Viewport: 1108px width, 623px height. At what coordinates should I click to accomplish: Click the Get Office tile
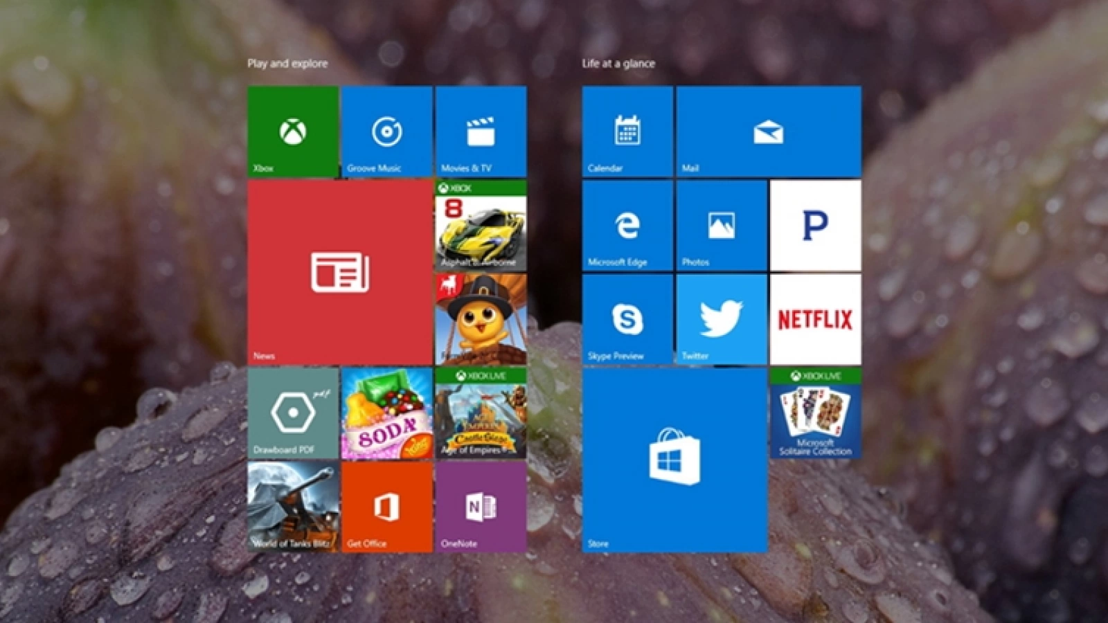click(387, 507)
